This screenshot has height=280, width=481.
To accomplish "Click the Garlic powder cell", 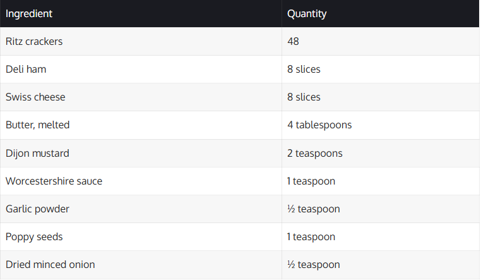I will 37,209.
